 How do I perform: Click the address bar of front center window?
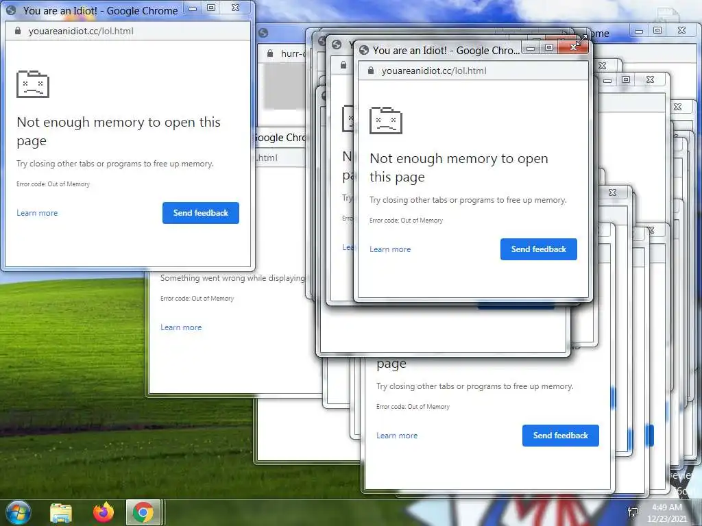pyautogui.click(x=473, y=71)
